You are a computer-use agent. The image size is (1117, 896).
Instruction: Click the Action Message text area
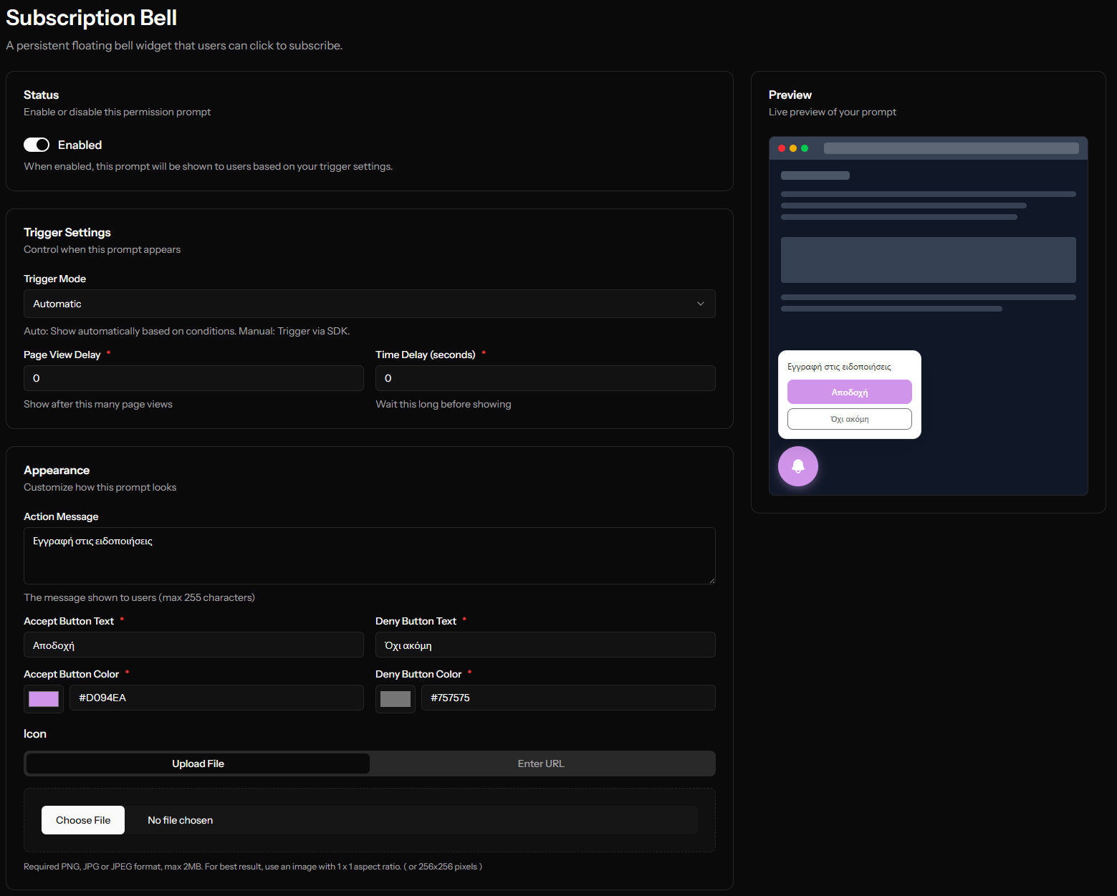pyautogui.click(x=369, y=556)
